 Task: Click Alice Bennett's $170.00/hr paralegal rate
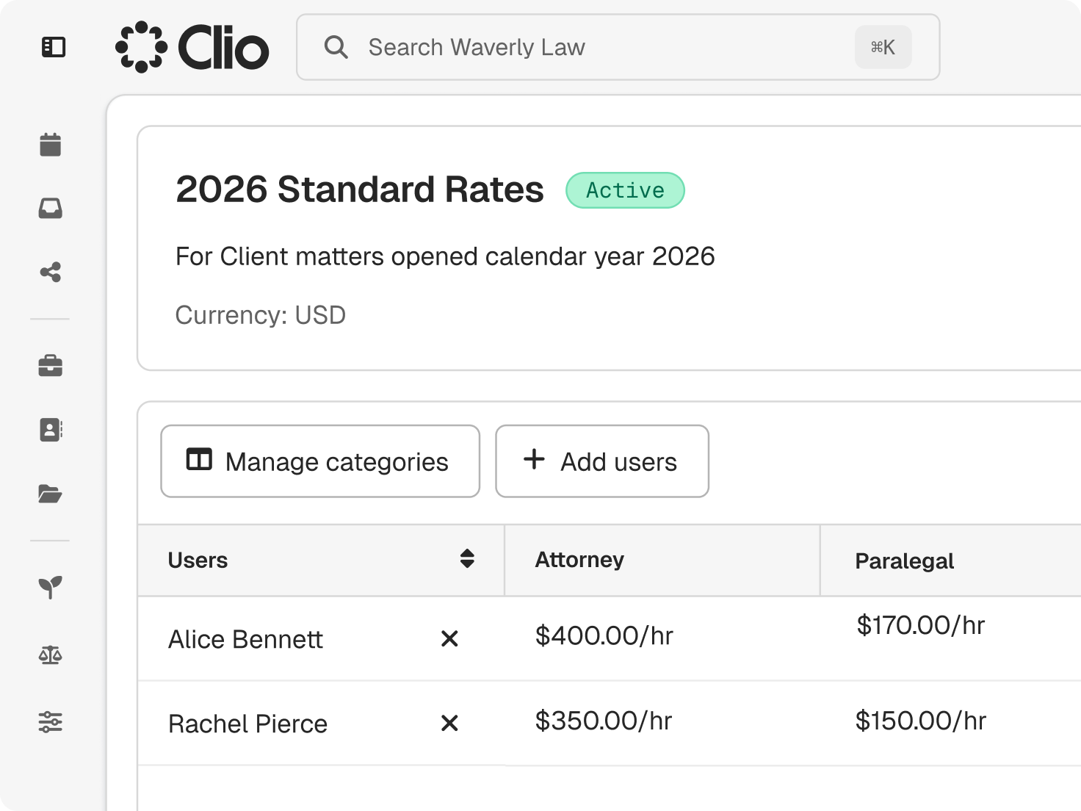click(921, 625)
